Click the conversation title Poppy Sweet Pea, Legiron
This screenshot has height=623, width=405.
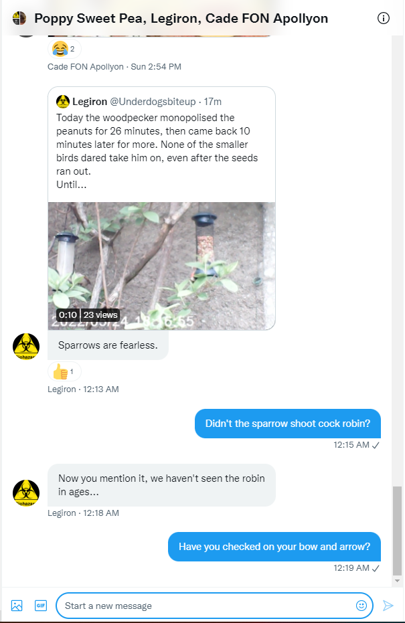[181, 18]
